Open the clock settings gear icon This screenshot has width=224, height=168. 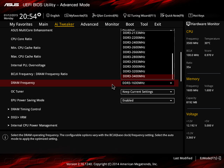[x=39, y=15]
